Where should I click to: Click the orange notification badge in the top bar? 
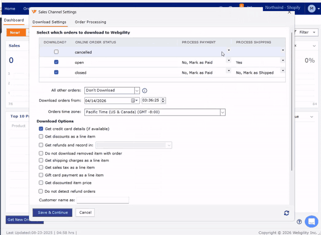tap(242, 6)
